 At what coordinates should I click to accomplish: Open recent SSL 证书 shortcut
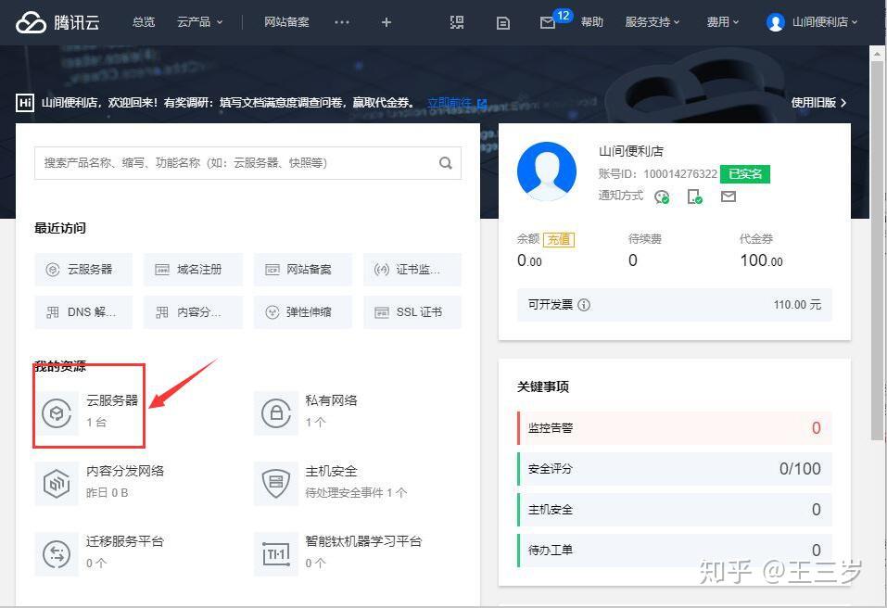point(412,312)
